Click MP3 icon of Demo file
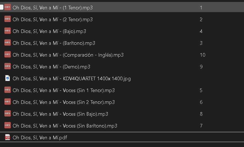Screen dimensions: 244x147 click(7, 66)
